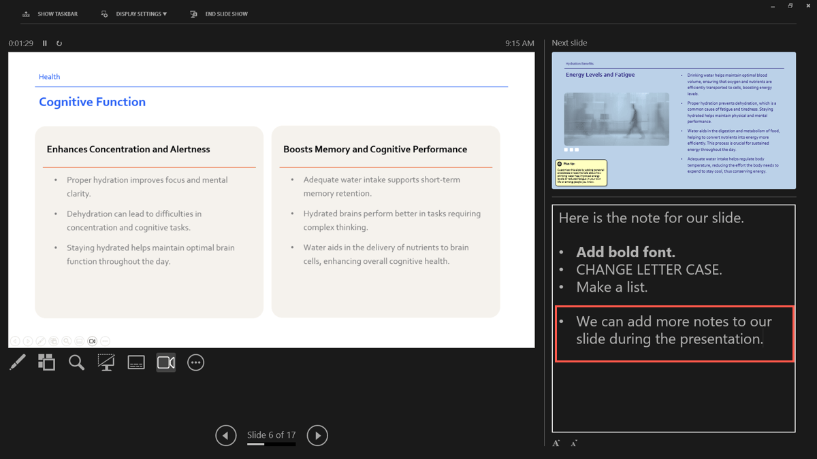Make the notes text larger
The height and width of the screenshot is (459, 817).
tap(556, 443)
